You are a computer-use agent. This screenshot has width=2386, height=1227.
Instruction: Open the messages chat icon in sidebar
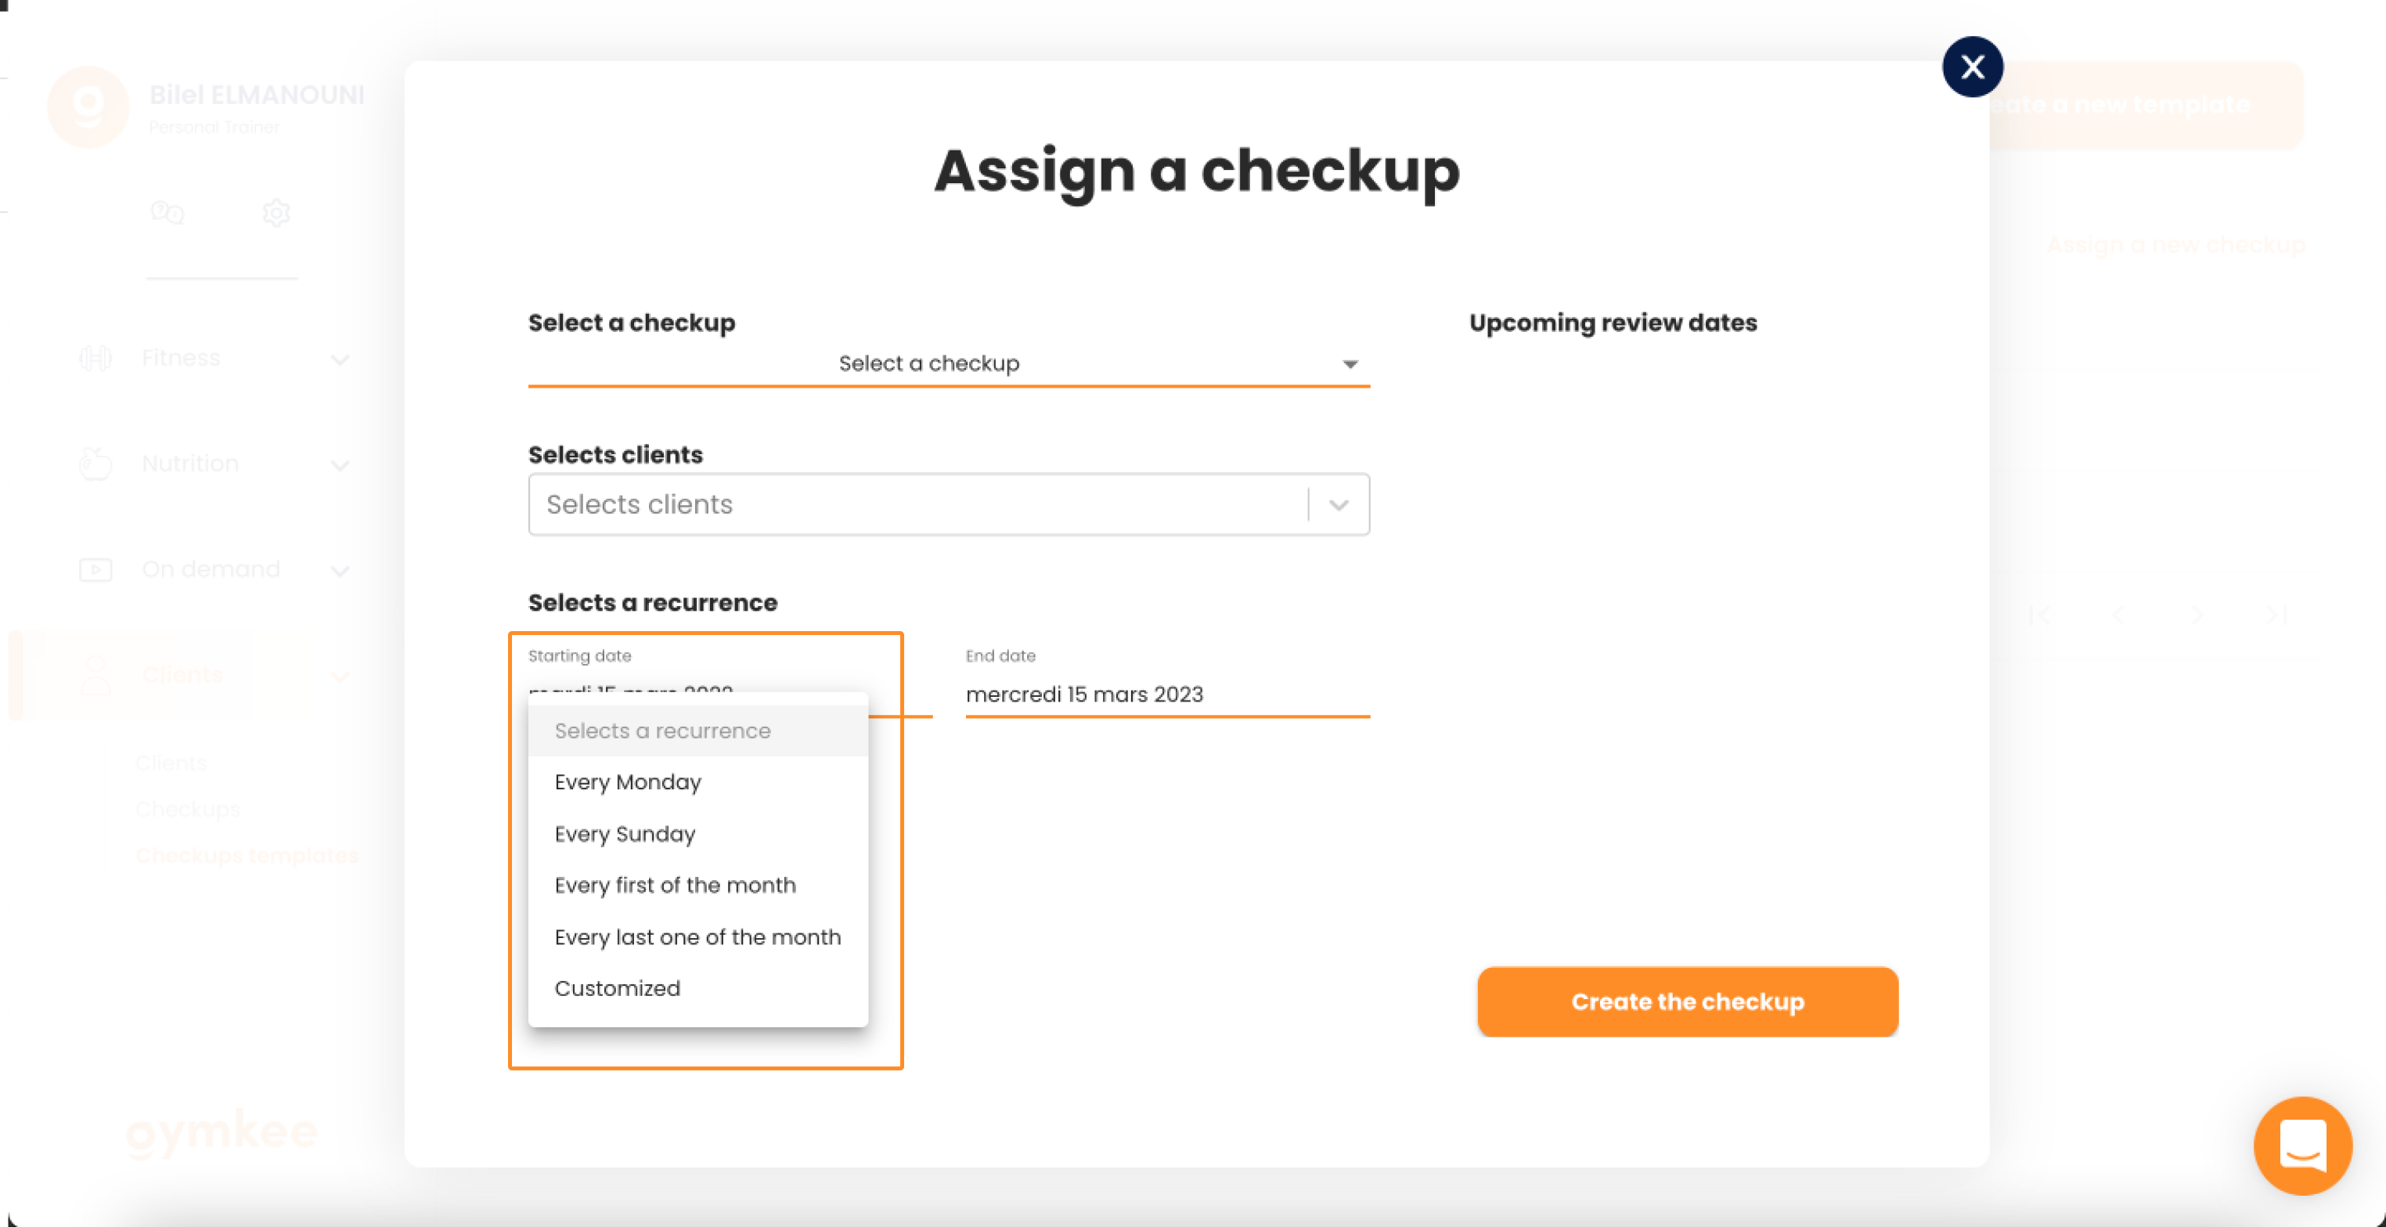pos(168,213)
